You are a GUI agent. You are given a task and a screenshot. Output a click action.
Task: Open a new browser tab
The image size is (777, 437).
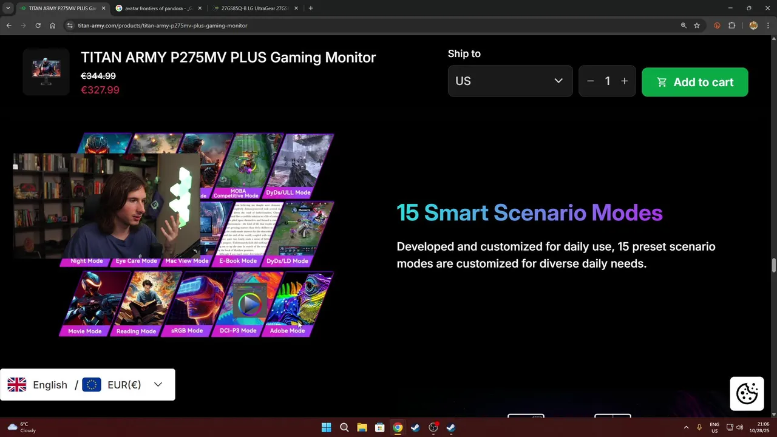coord(311,8)
